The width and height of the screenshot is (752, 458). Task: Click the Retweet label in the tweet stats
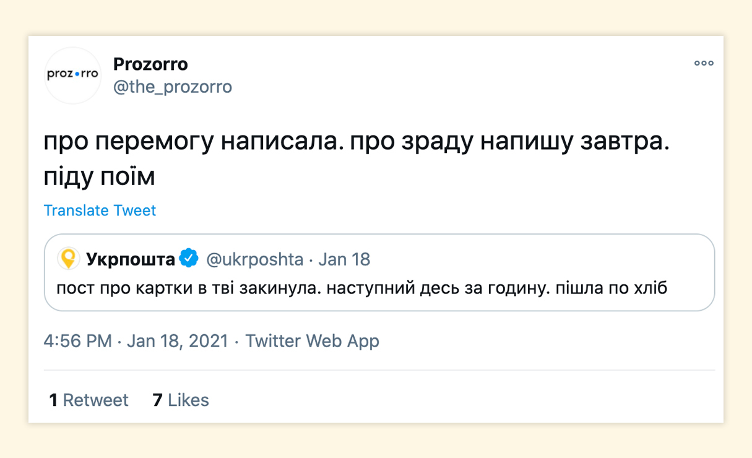click(x=95, y=400)
